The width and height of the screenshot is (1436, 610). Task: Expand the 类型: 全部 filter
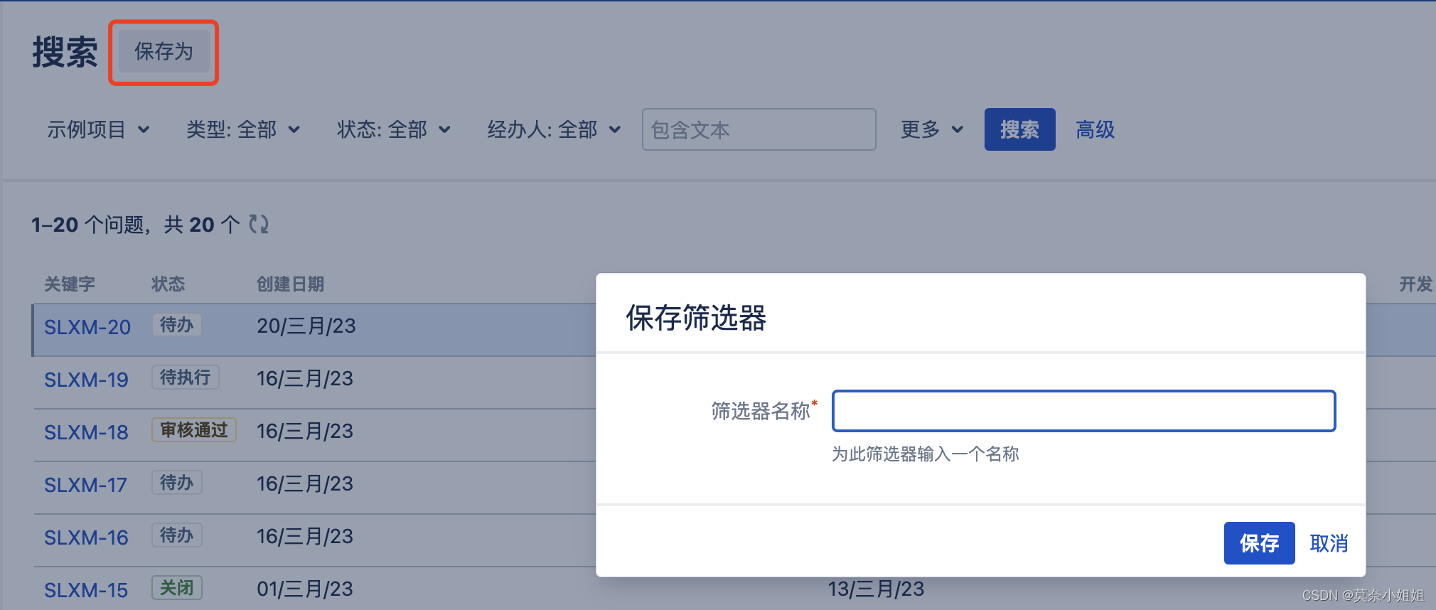click(x=242, y=129)
